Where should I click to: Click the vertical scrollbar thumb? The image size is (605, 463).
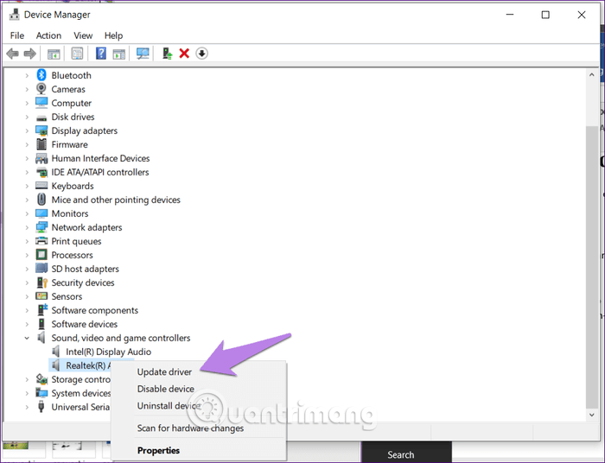coord(591,266)
